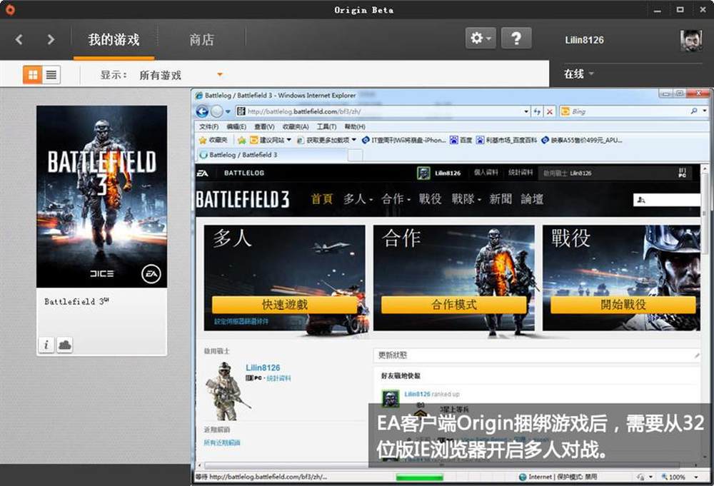714x486 pixels.
Task: Switch to grid view of games
Action: pos(32,74)
